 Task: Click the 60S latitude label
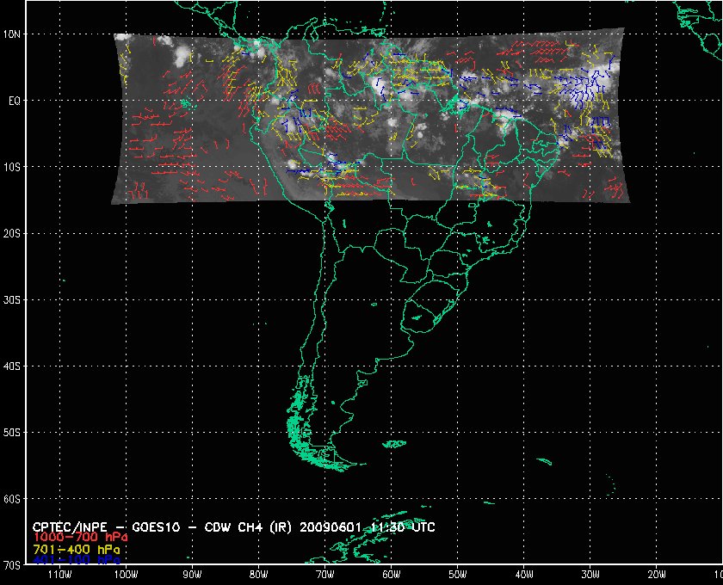pos(12,498)
